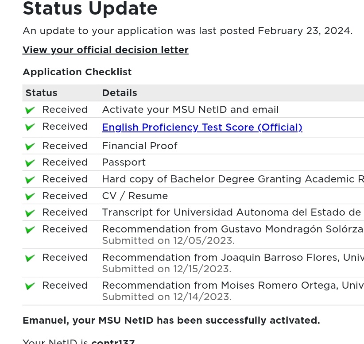Click the Details column header
Viewport: 364px width, 344px height.
(x=120, y=93)
